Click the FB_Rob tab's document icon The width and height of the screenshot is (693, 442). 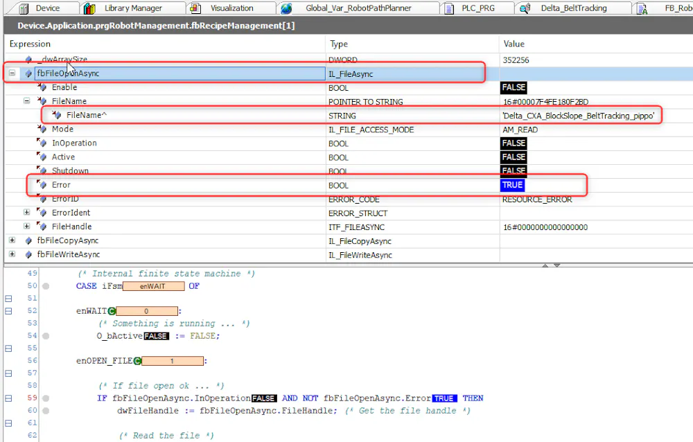tap(642, 8)
